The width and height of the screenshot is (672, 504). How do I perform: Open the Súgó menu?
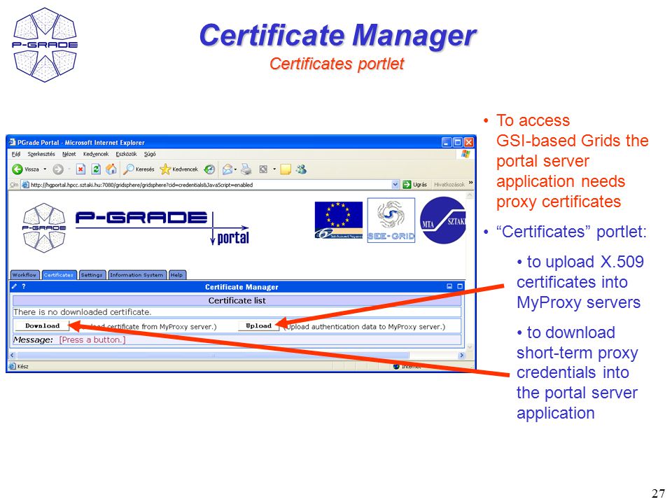150,154
